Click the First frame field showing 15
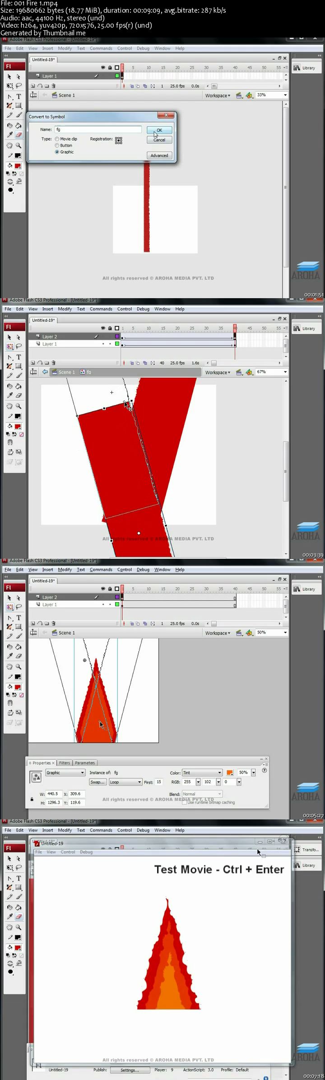325x1080 pixels. 159,782
